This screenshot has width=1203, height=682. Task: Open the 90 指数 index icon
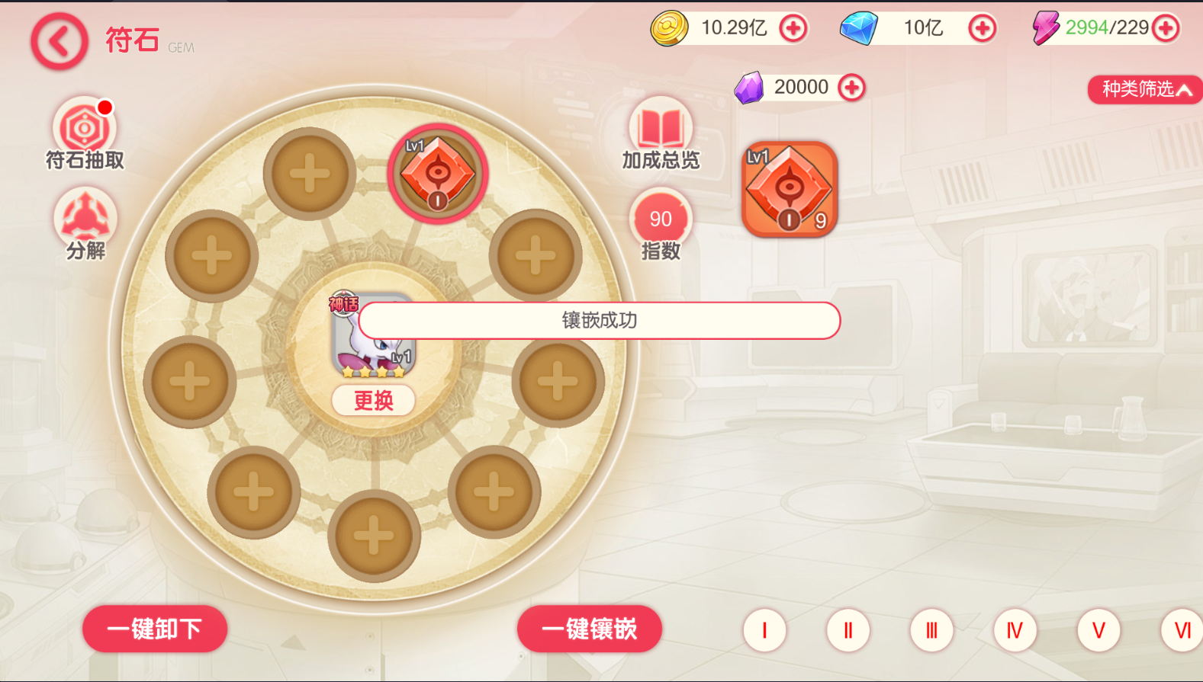[x=661, y=224]
